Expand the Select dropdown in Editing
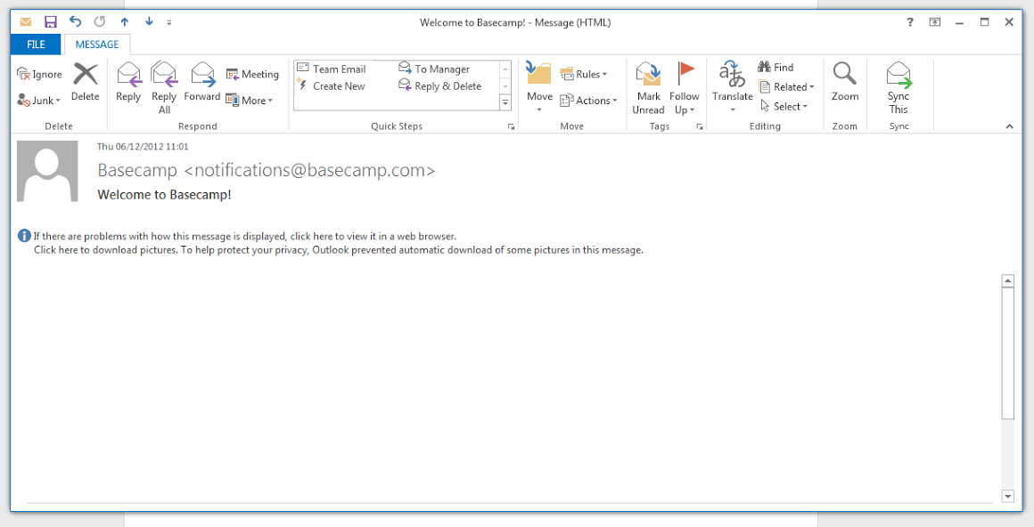The image size is (1034, 527). 784,106
